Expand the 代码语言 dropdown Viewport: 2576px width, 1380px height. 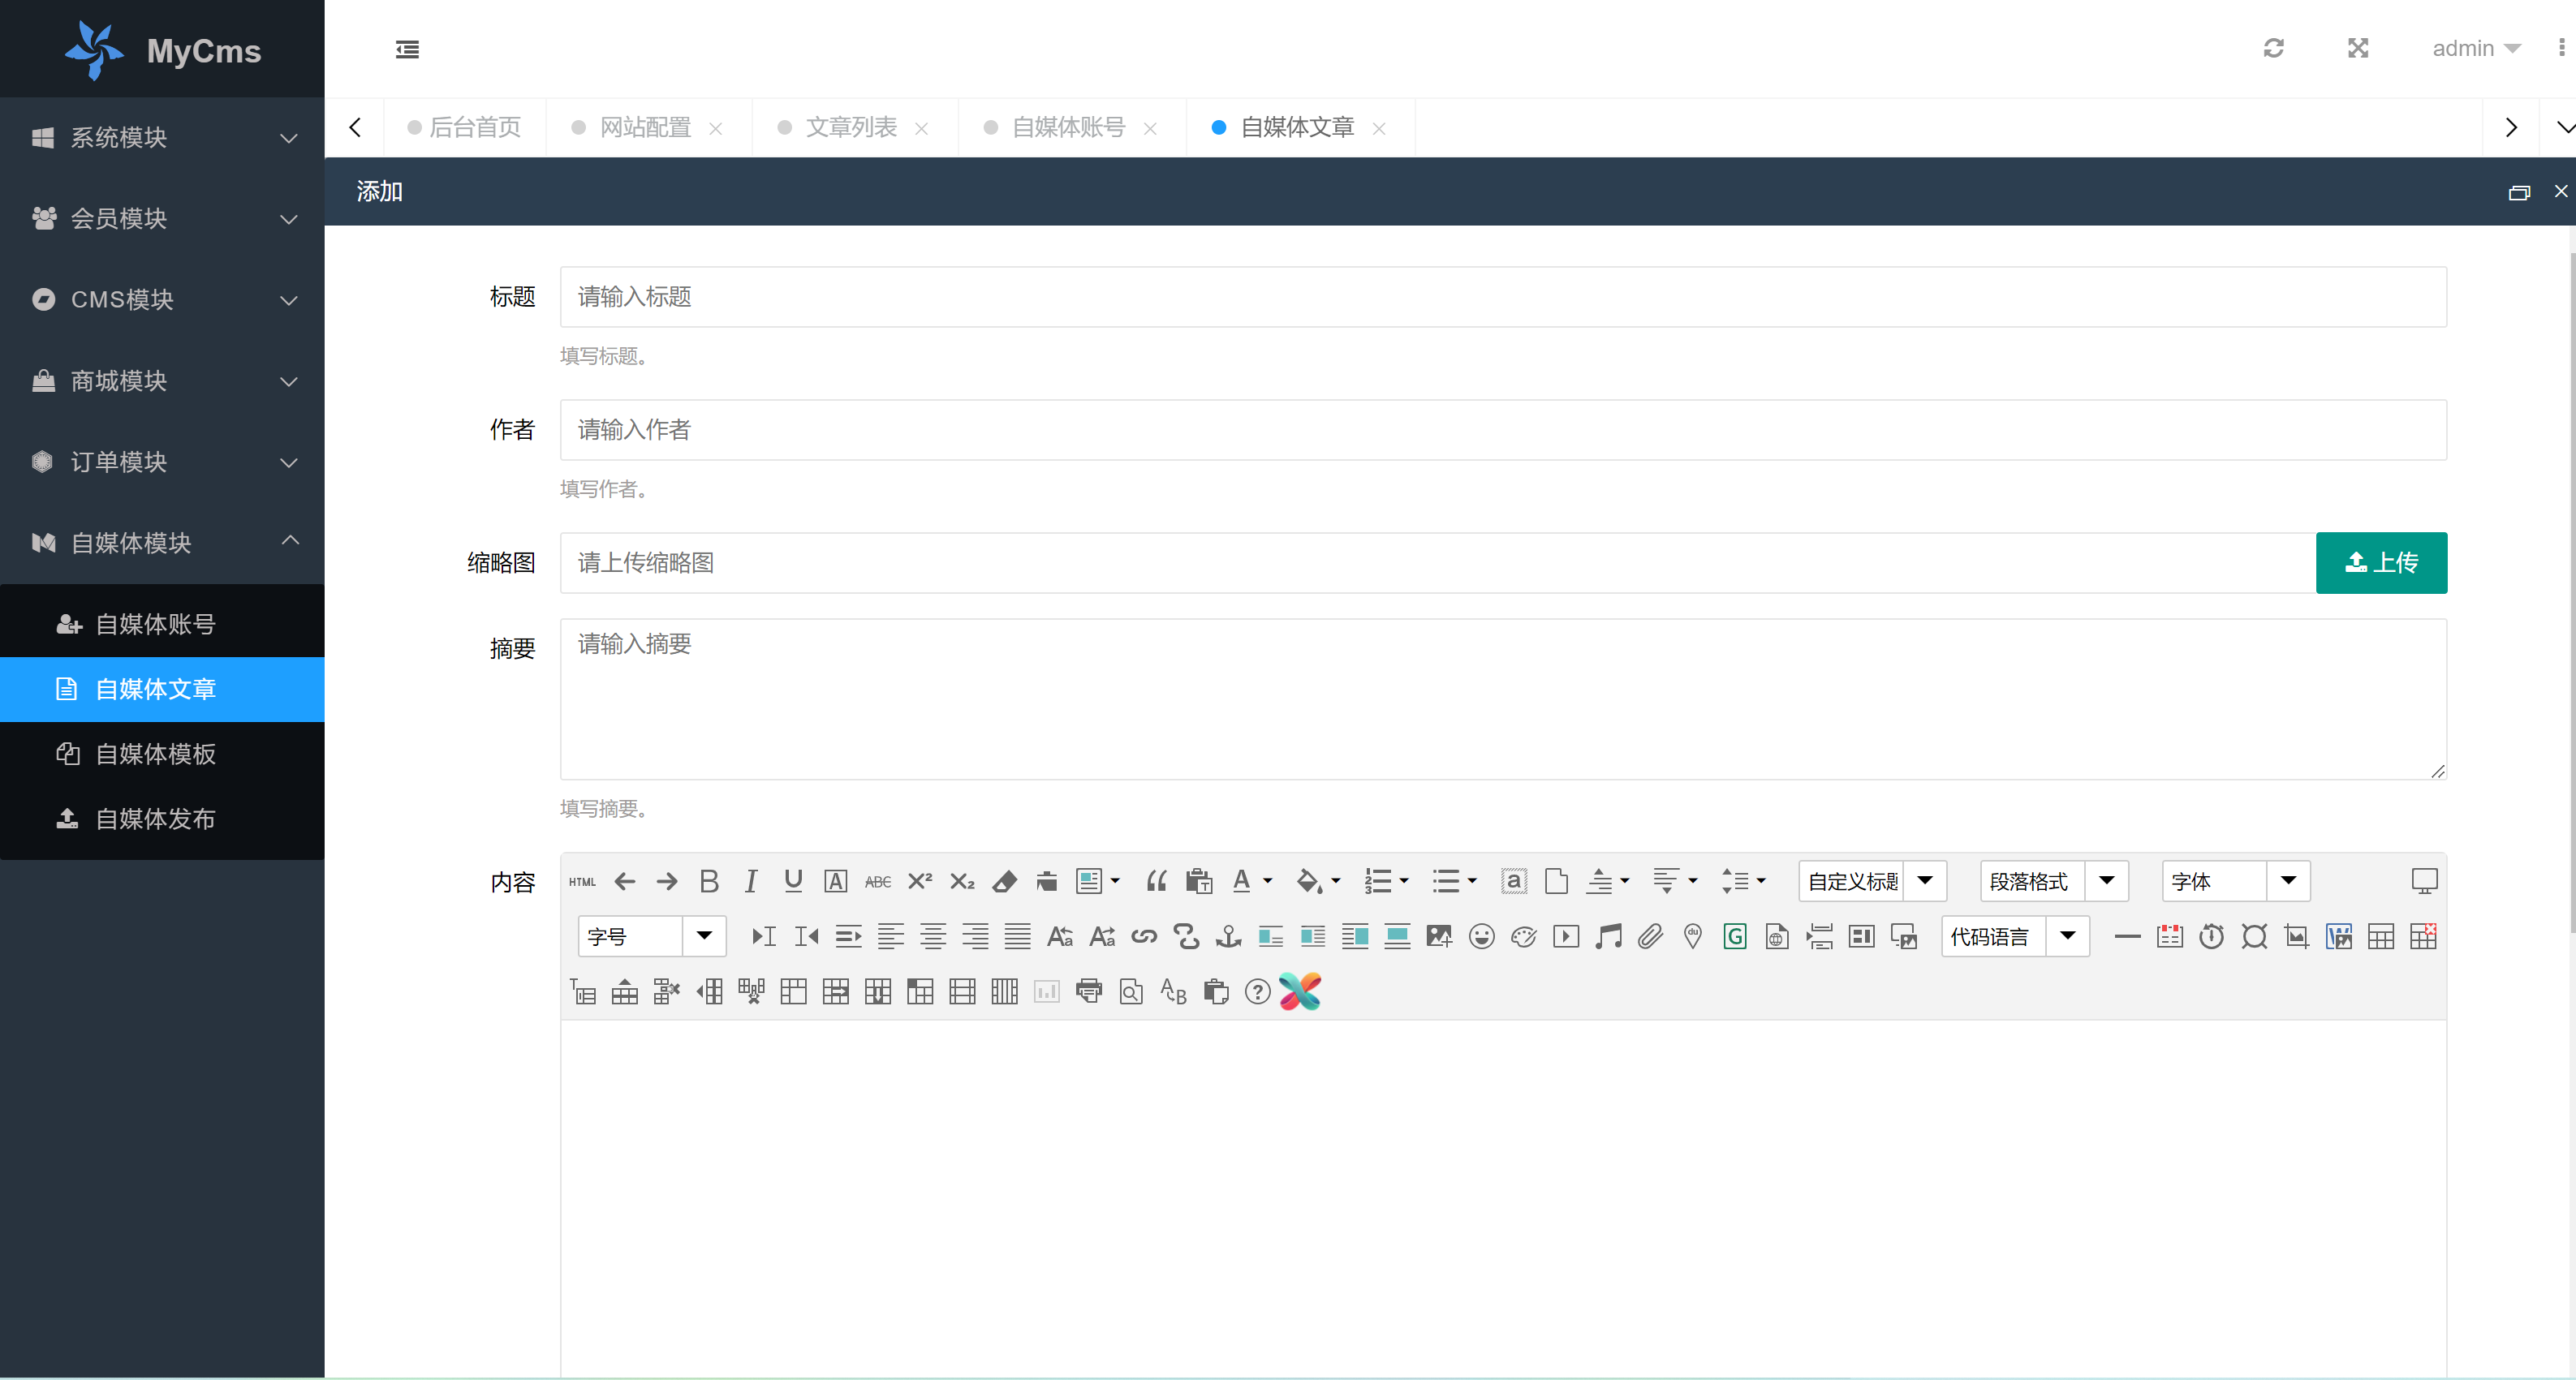click(2069, 936)
